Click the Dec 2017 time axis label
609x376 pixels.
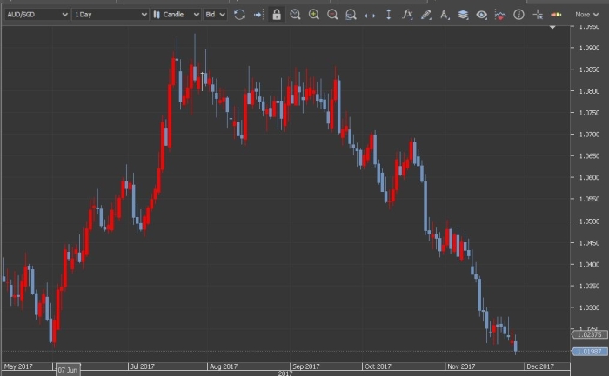pos(540,366)
